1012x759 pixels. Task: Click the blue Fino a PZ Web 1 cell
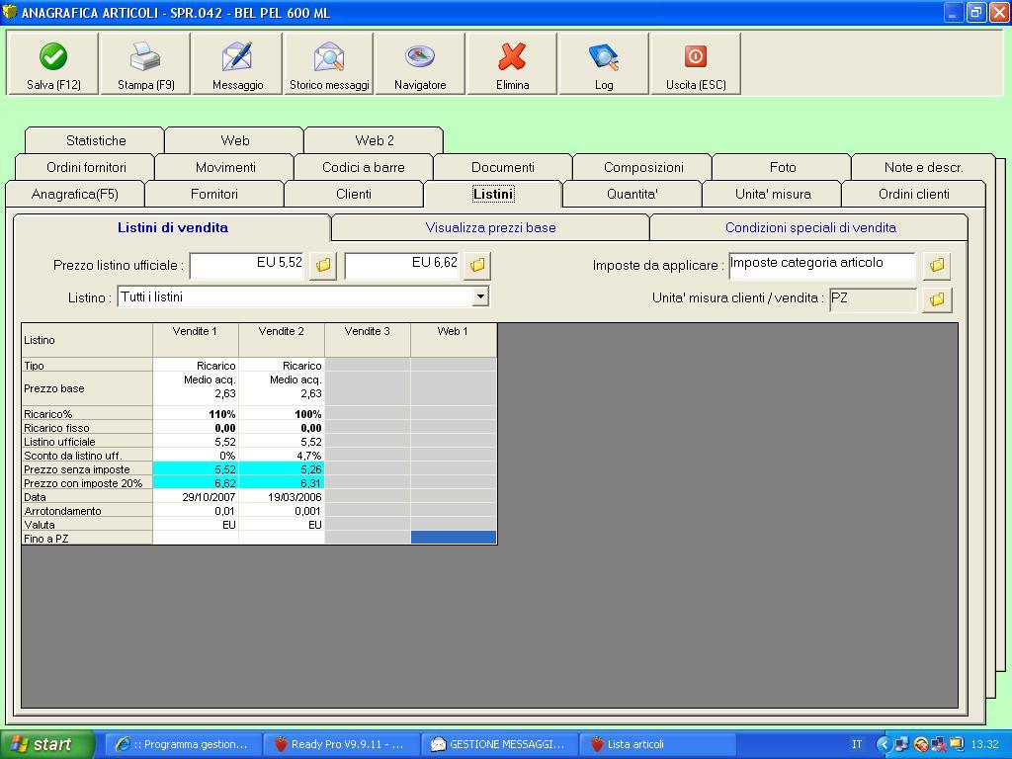coord(453,538)
